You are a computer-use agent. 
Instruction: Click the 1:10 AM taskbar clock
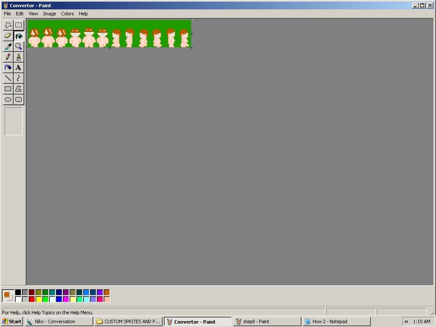point(422,321)
